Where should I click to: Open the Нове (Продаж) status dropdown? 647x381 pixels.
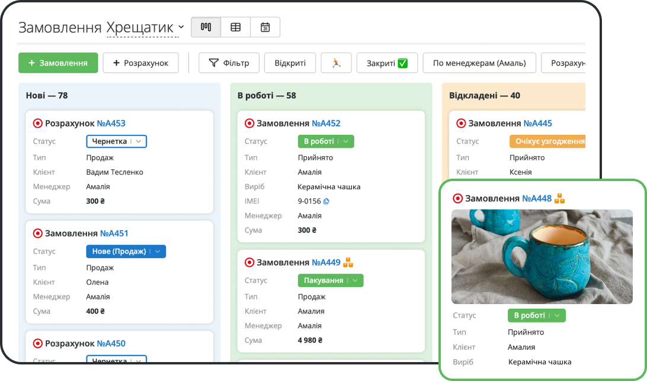[126, 251]
